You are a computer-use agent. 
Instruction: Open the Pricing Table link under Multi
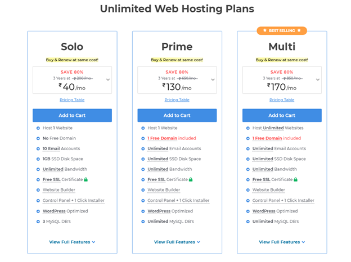pos(282,100)
